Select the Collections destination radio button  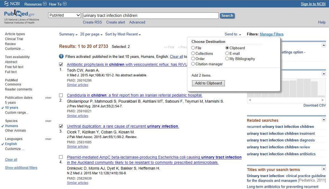pyautogui.click(x=193, y=54)
